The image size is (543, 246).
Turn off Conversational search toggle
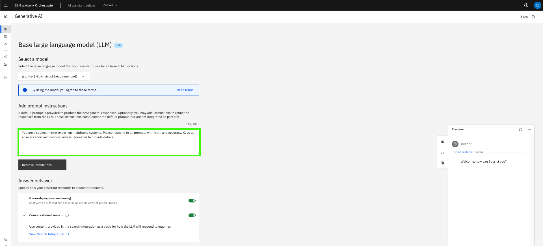click(192, 215)
